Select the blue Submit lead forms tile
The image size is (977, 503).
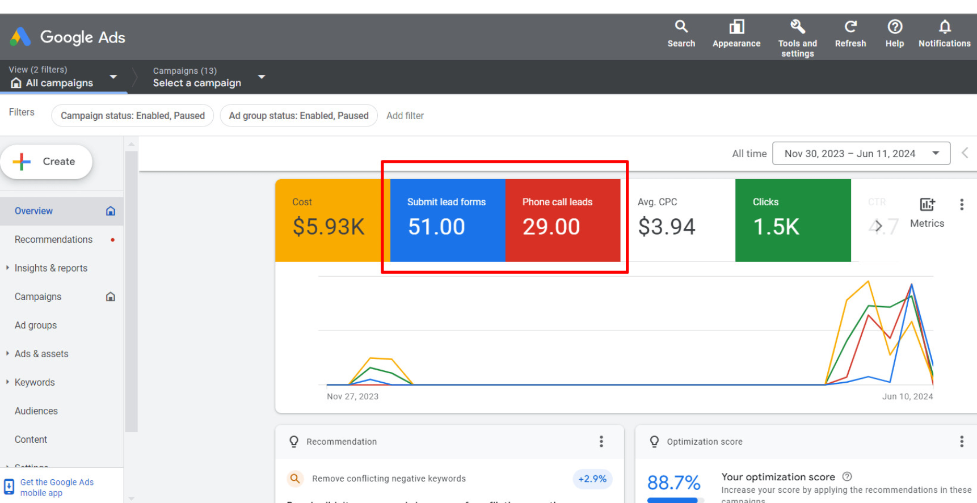tap(447, 221)
